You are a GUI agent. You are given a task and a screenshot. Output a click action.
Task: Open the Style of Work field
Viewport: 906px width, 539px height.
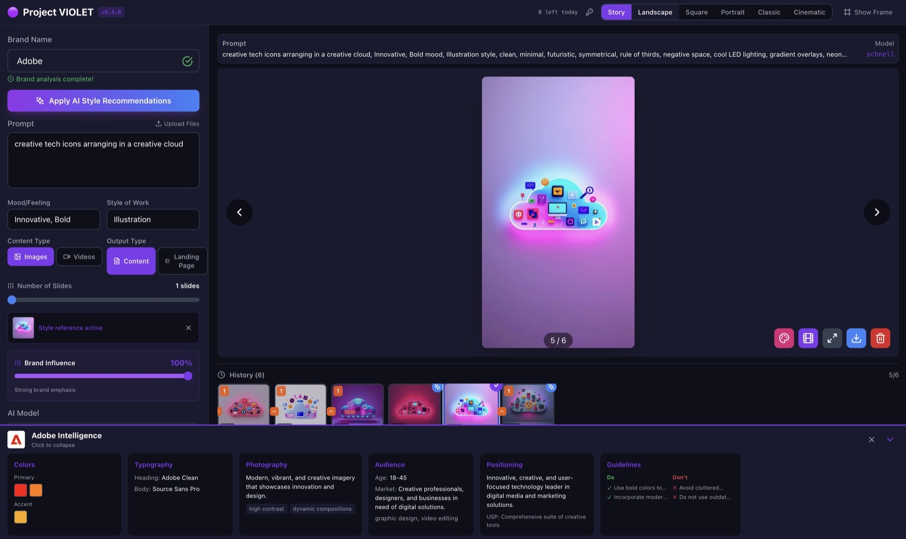[x=153, y=219]
